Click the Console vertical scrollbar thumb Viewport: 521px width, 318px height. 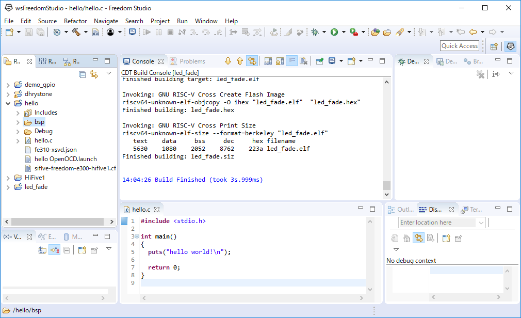386,185
